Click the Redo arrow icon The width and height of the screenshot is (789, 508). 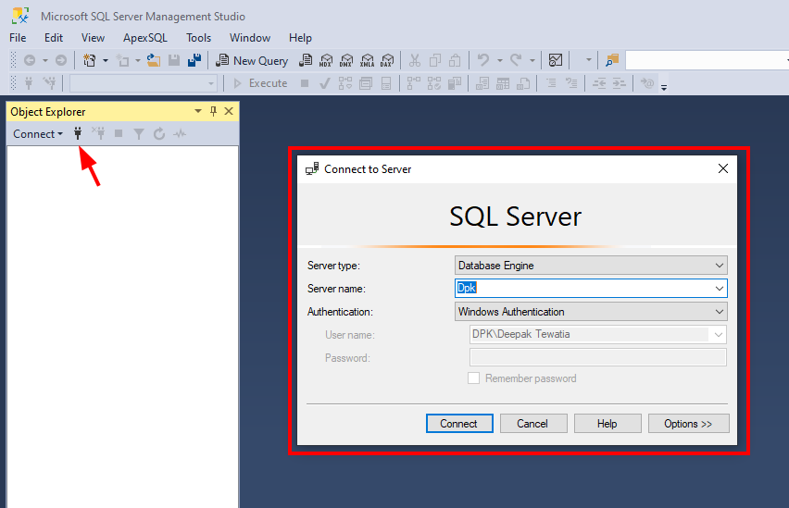point(516,60)
